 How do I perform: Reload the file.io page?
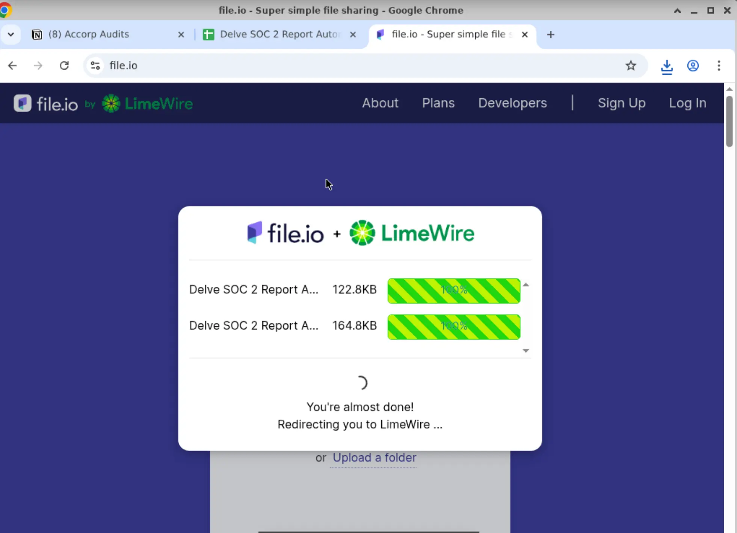[x=64, y=66]
